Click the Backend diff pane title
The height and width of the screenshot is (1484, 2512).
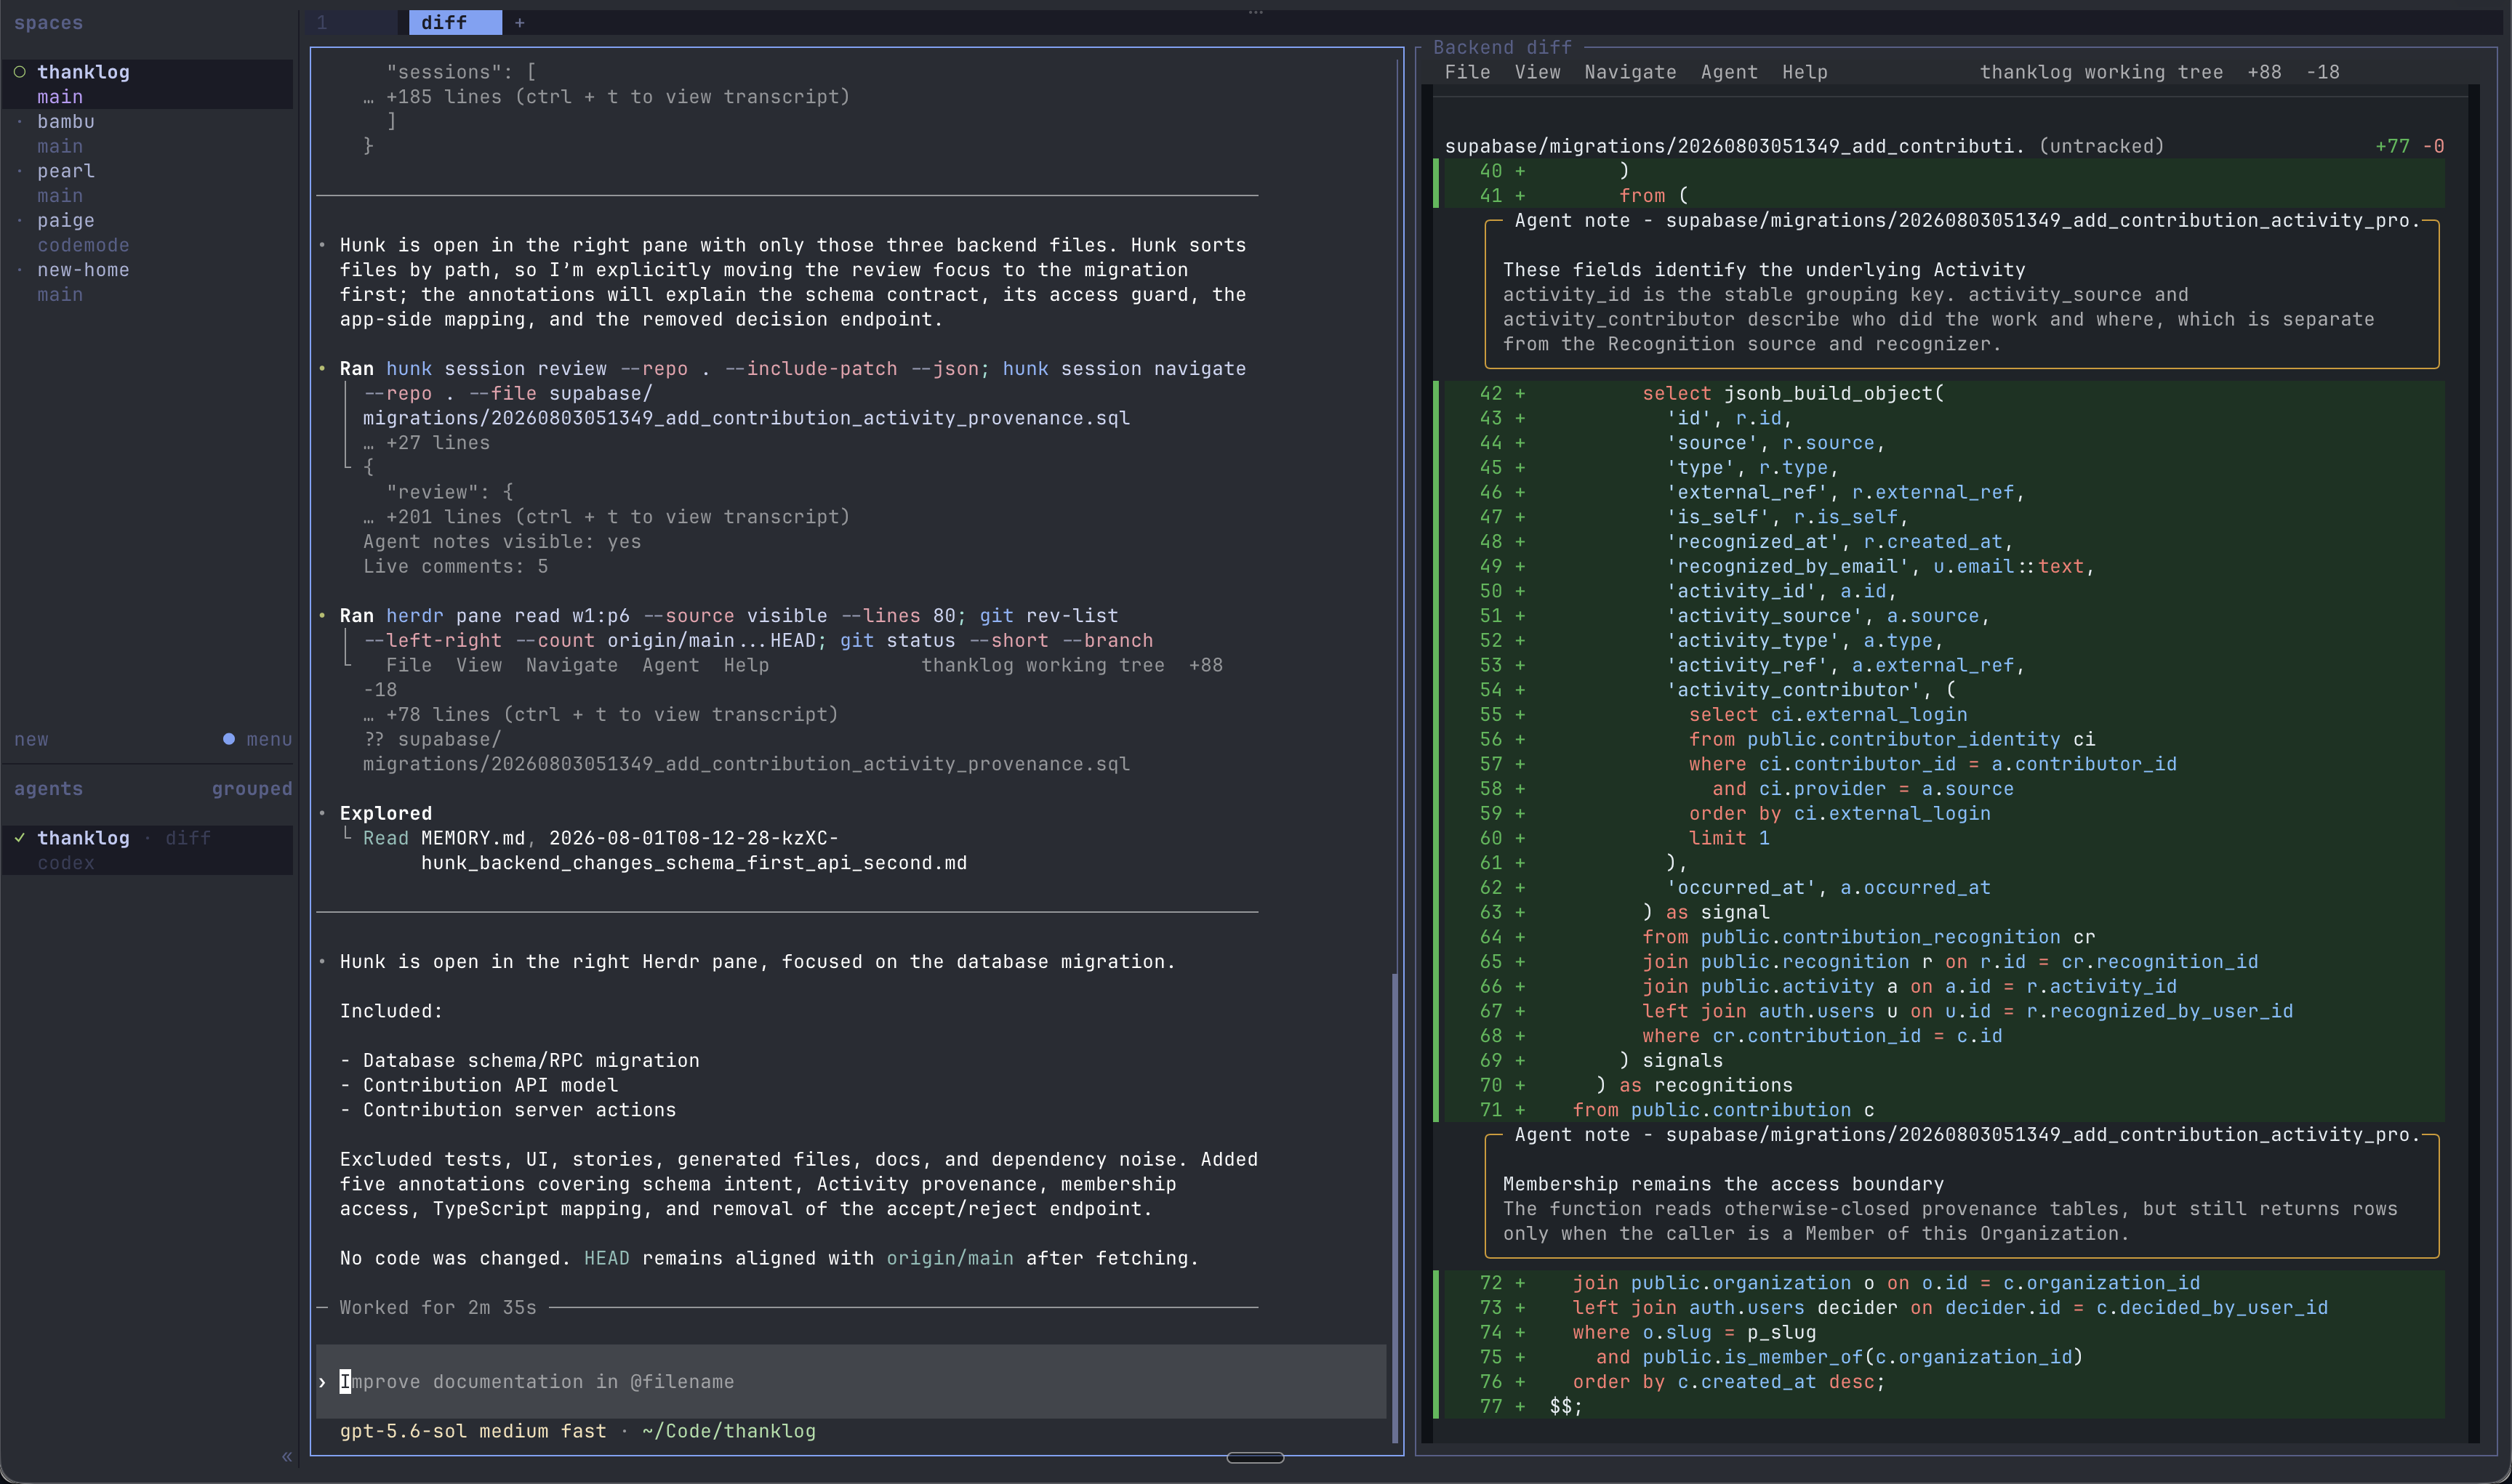point(1501,47)
